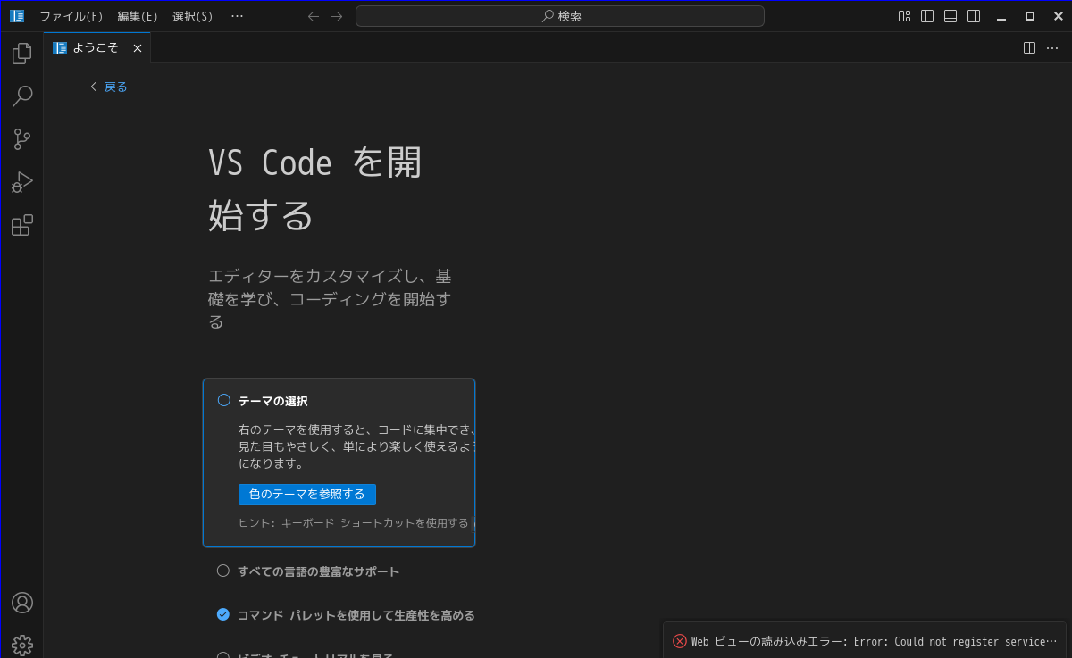Viewport: 1072px width, 658px height.
Task: Open the Explorer view in activity bar
Action: 21,54
